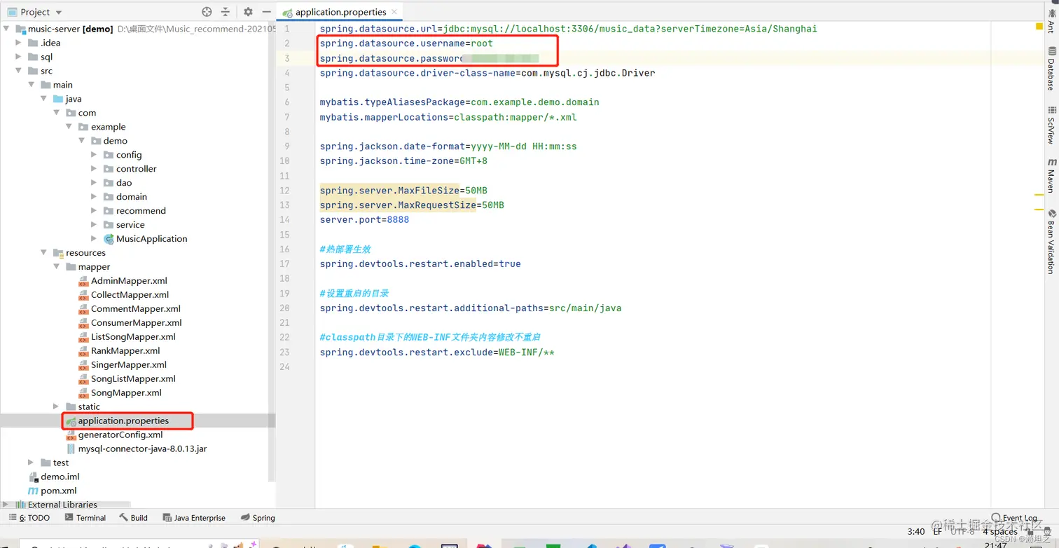Expand the controller package
This screenshot has width=1059, height=548.
pyautogui.click(x=95, y=169)
